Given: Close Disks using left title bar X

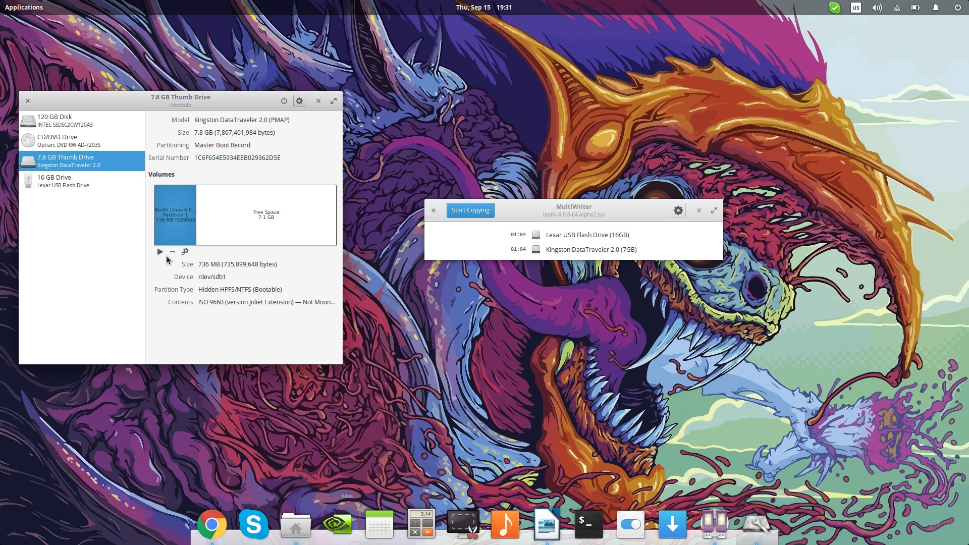Looking at the screenshot, I should 28,101.
